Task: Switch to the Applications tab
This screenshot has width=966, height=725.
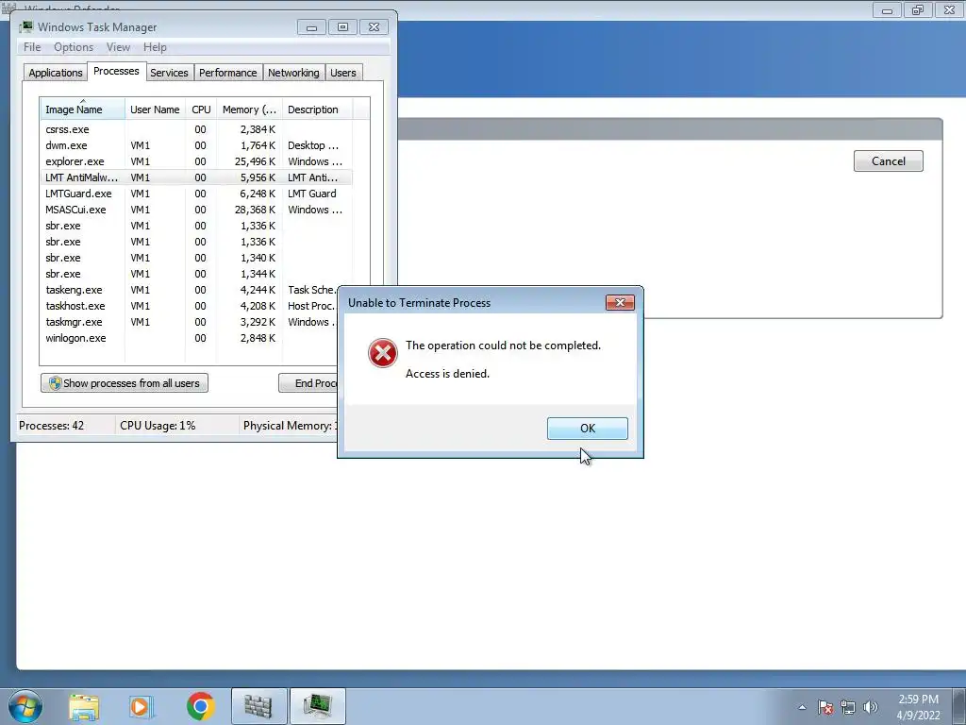Action: tap(56, 73)
